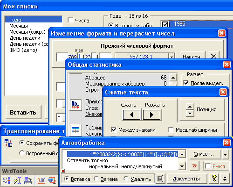The image size is (233, 187).
Task: Click the Абзацев count value 68
Action: click(164, 78)
